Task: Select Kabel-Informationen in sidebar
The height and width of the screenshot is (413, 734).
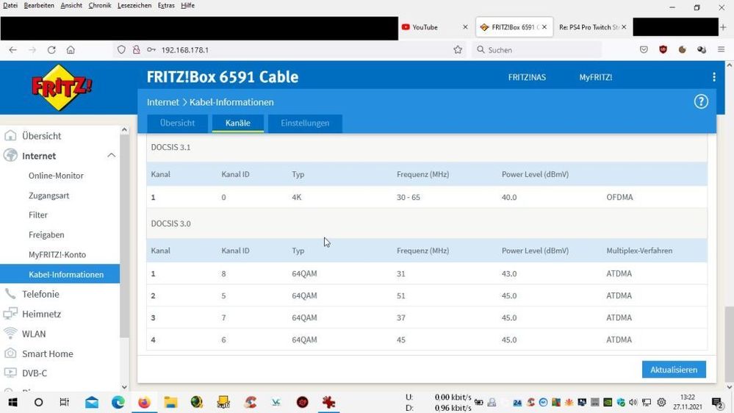Action: pyautogui.click(x=60, y=274)
